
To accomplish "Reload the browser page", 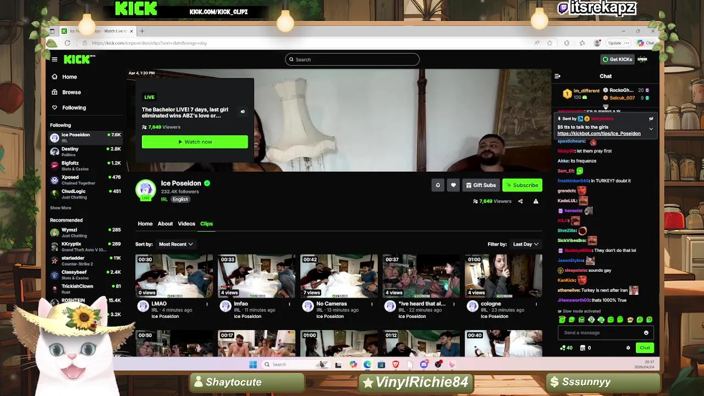I will (67, 43).
